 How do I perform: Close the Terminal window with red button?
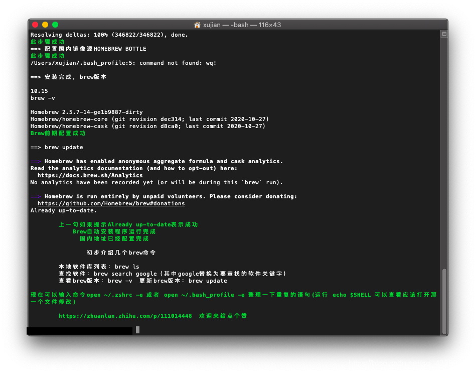coord(35,25)
